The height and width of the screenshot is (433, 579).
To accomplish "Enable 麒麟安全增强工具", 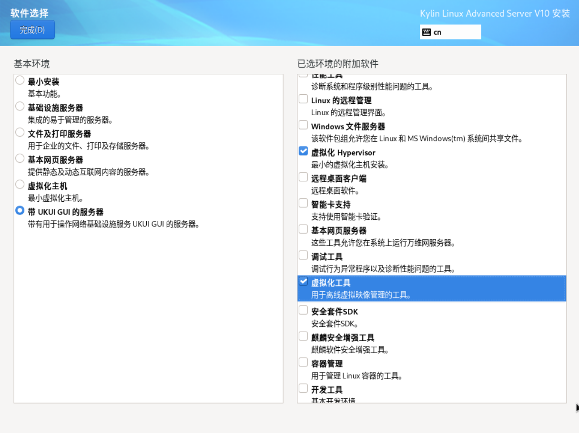I will click(303, 336).
